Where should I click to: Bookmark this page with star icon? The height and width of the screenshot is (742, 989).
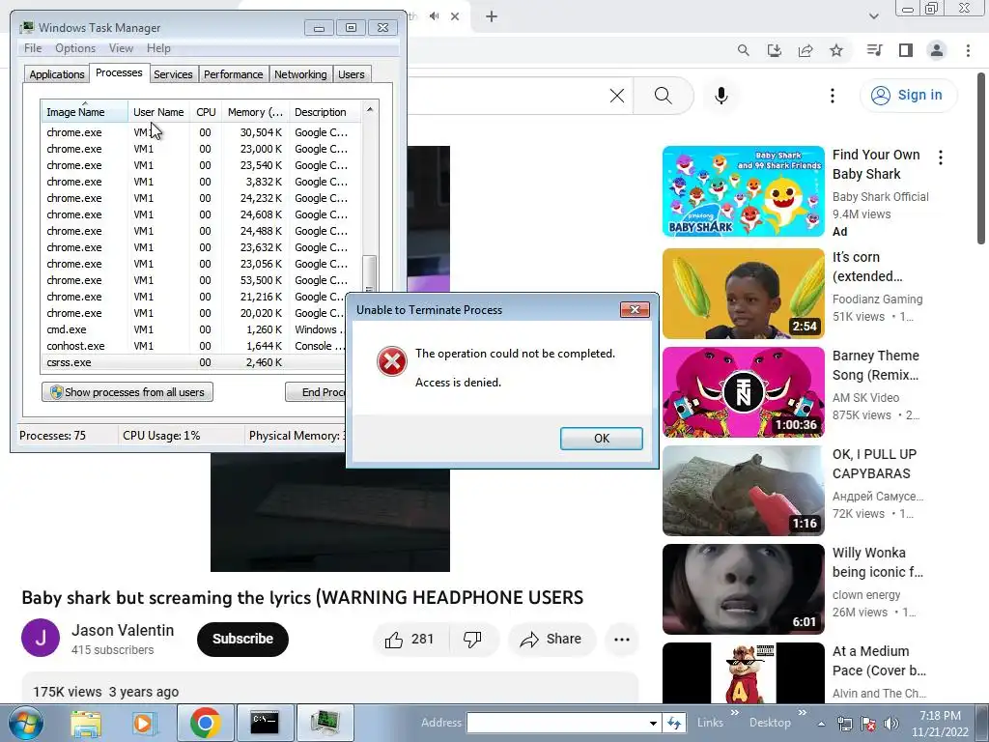(x=836, y=50)
